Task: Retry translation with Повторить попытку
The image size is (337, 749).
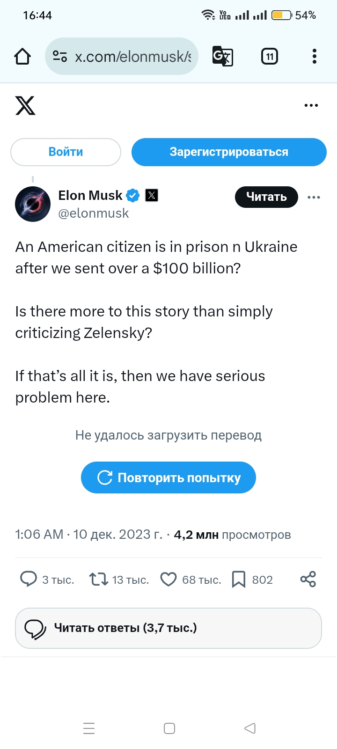Action: pos(168,477)
